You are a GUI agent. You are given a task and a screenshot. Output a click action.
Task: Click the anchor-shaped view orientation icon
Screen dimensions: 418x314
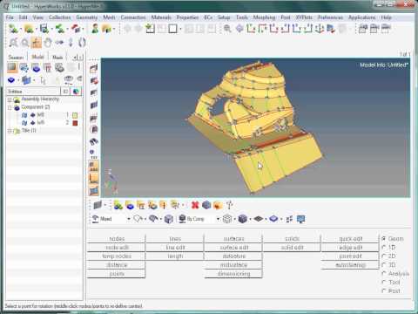pyautogui.click(x=320, y=29)
